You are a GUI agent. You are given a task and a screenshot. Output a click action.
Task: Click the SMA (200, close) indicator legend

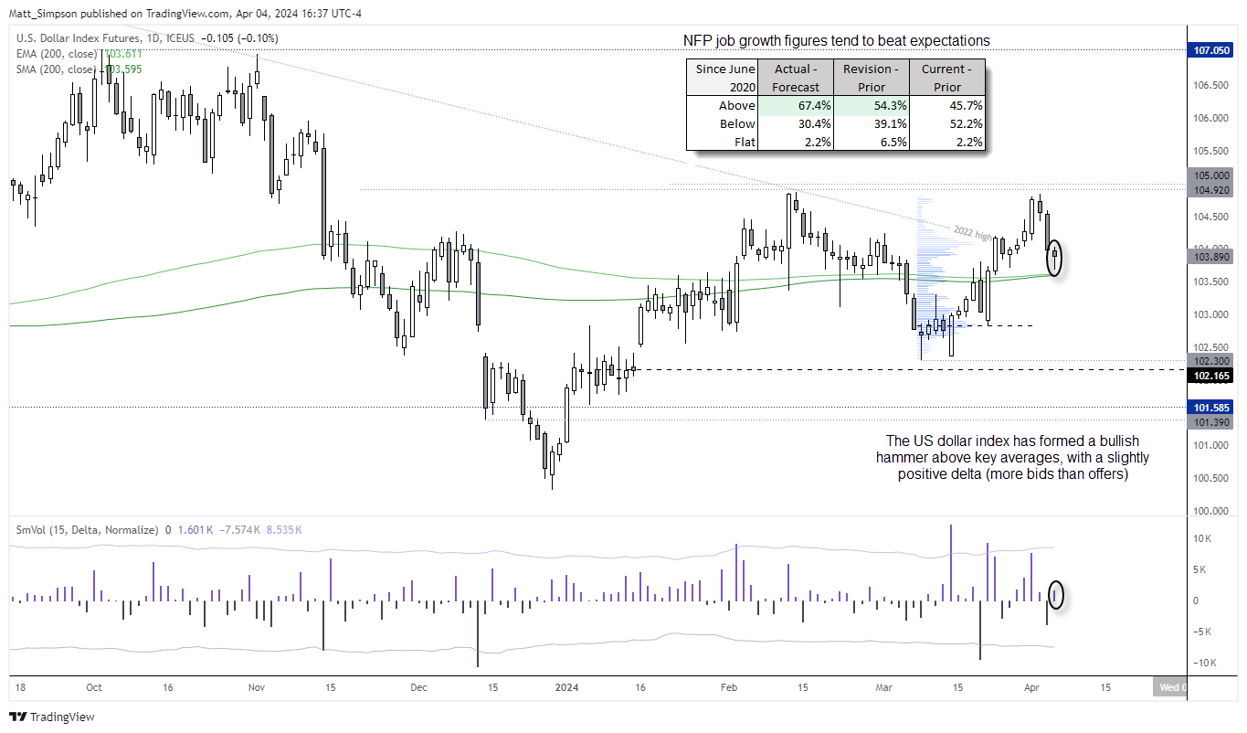tap(56, 69)
